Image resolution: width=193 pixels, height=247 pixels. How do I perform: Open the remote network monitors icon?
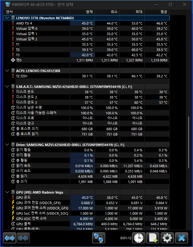(x=98, y=238)
